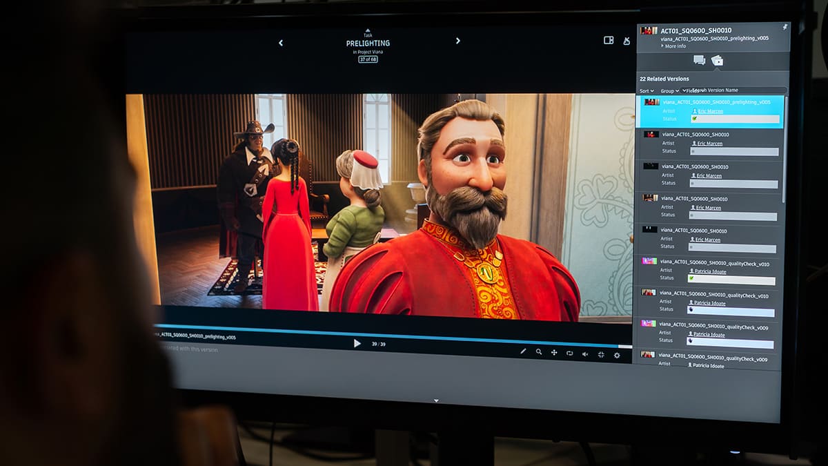This screenshot has height=466, width=828.
Task: Open Eric Marcen link in prelighting_v005 row
Action: tap(711, 110)
